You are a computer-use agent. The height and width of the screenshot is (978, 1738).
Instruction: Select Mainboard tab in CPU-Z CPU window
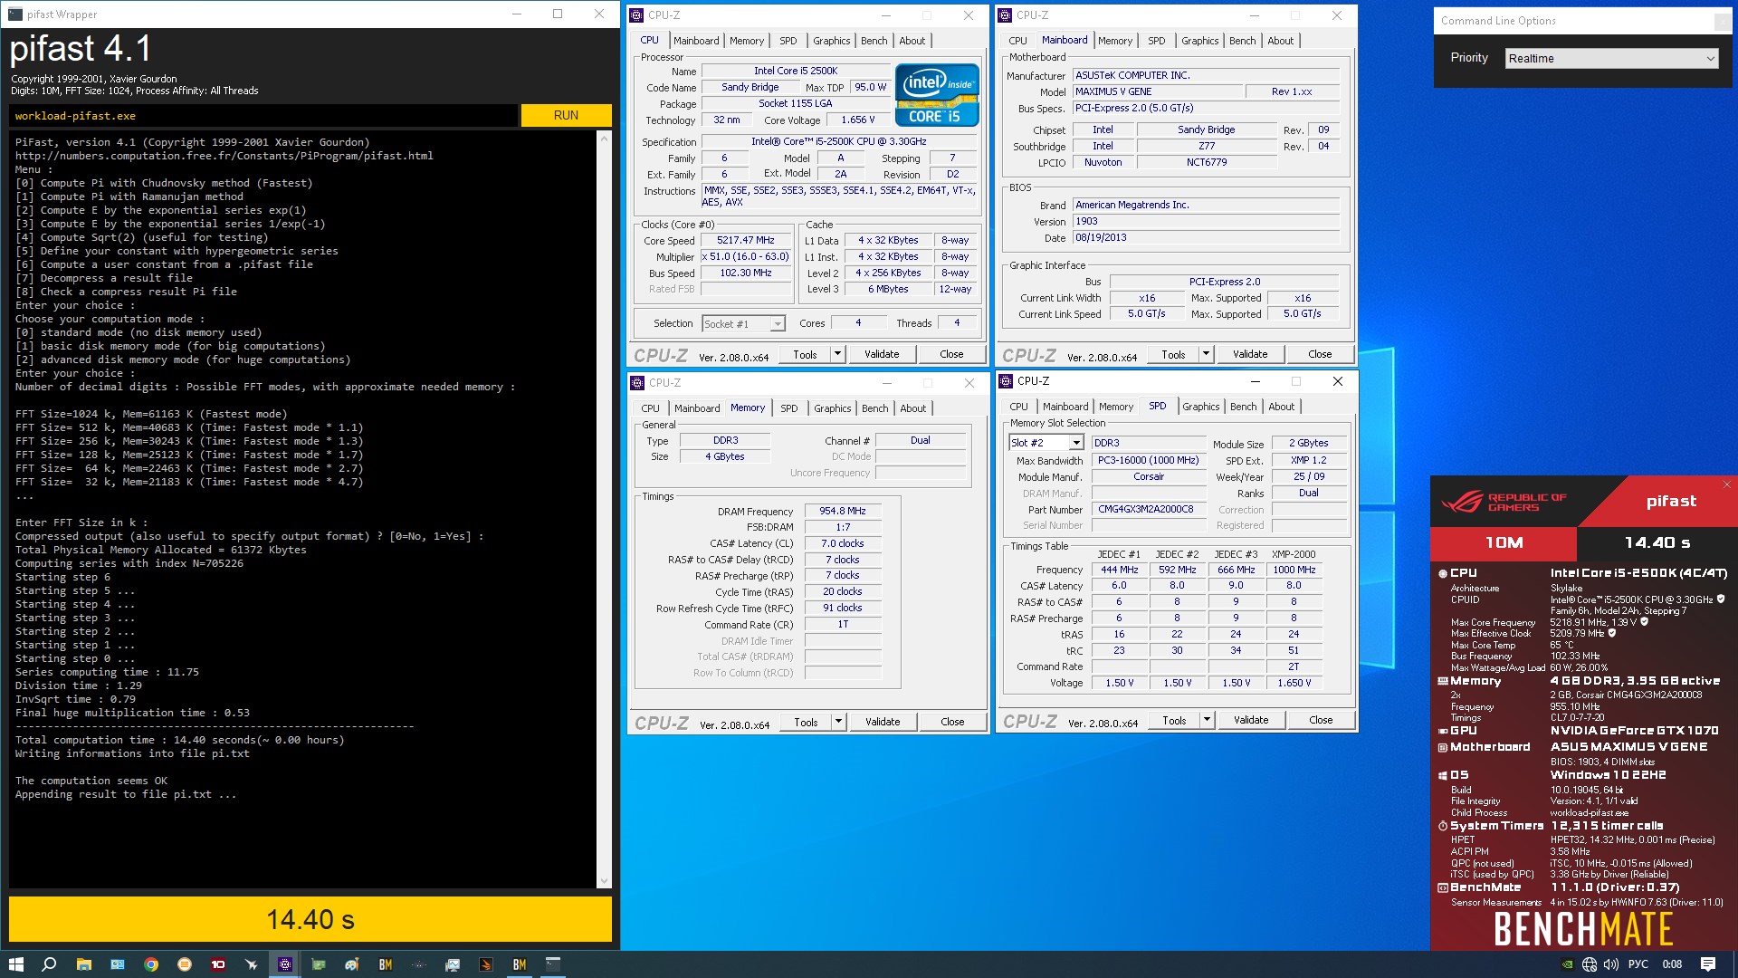pos(696,41)
